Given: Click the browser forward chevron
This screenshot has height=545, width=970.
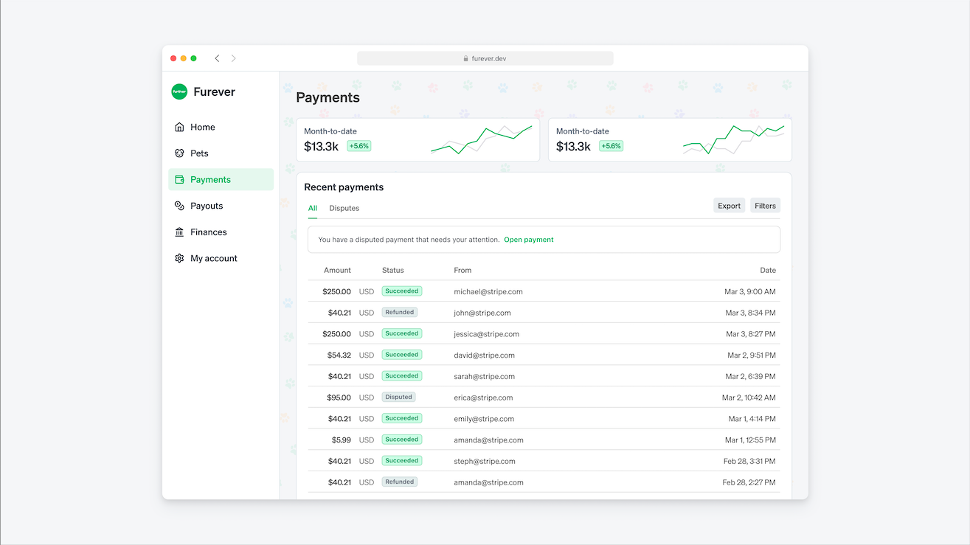Looking at the screenshot, I should 233,58.
